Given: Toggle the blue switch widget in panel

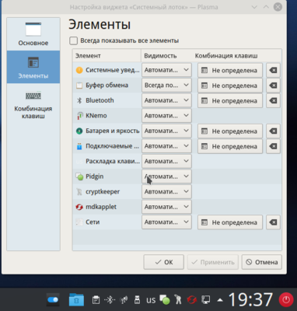Looking at the screenshot, I should (x=53, y=300).
